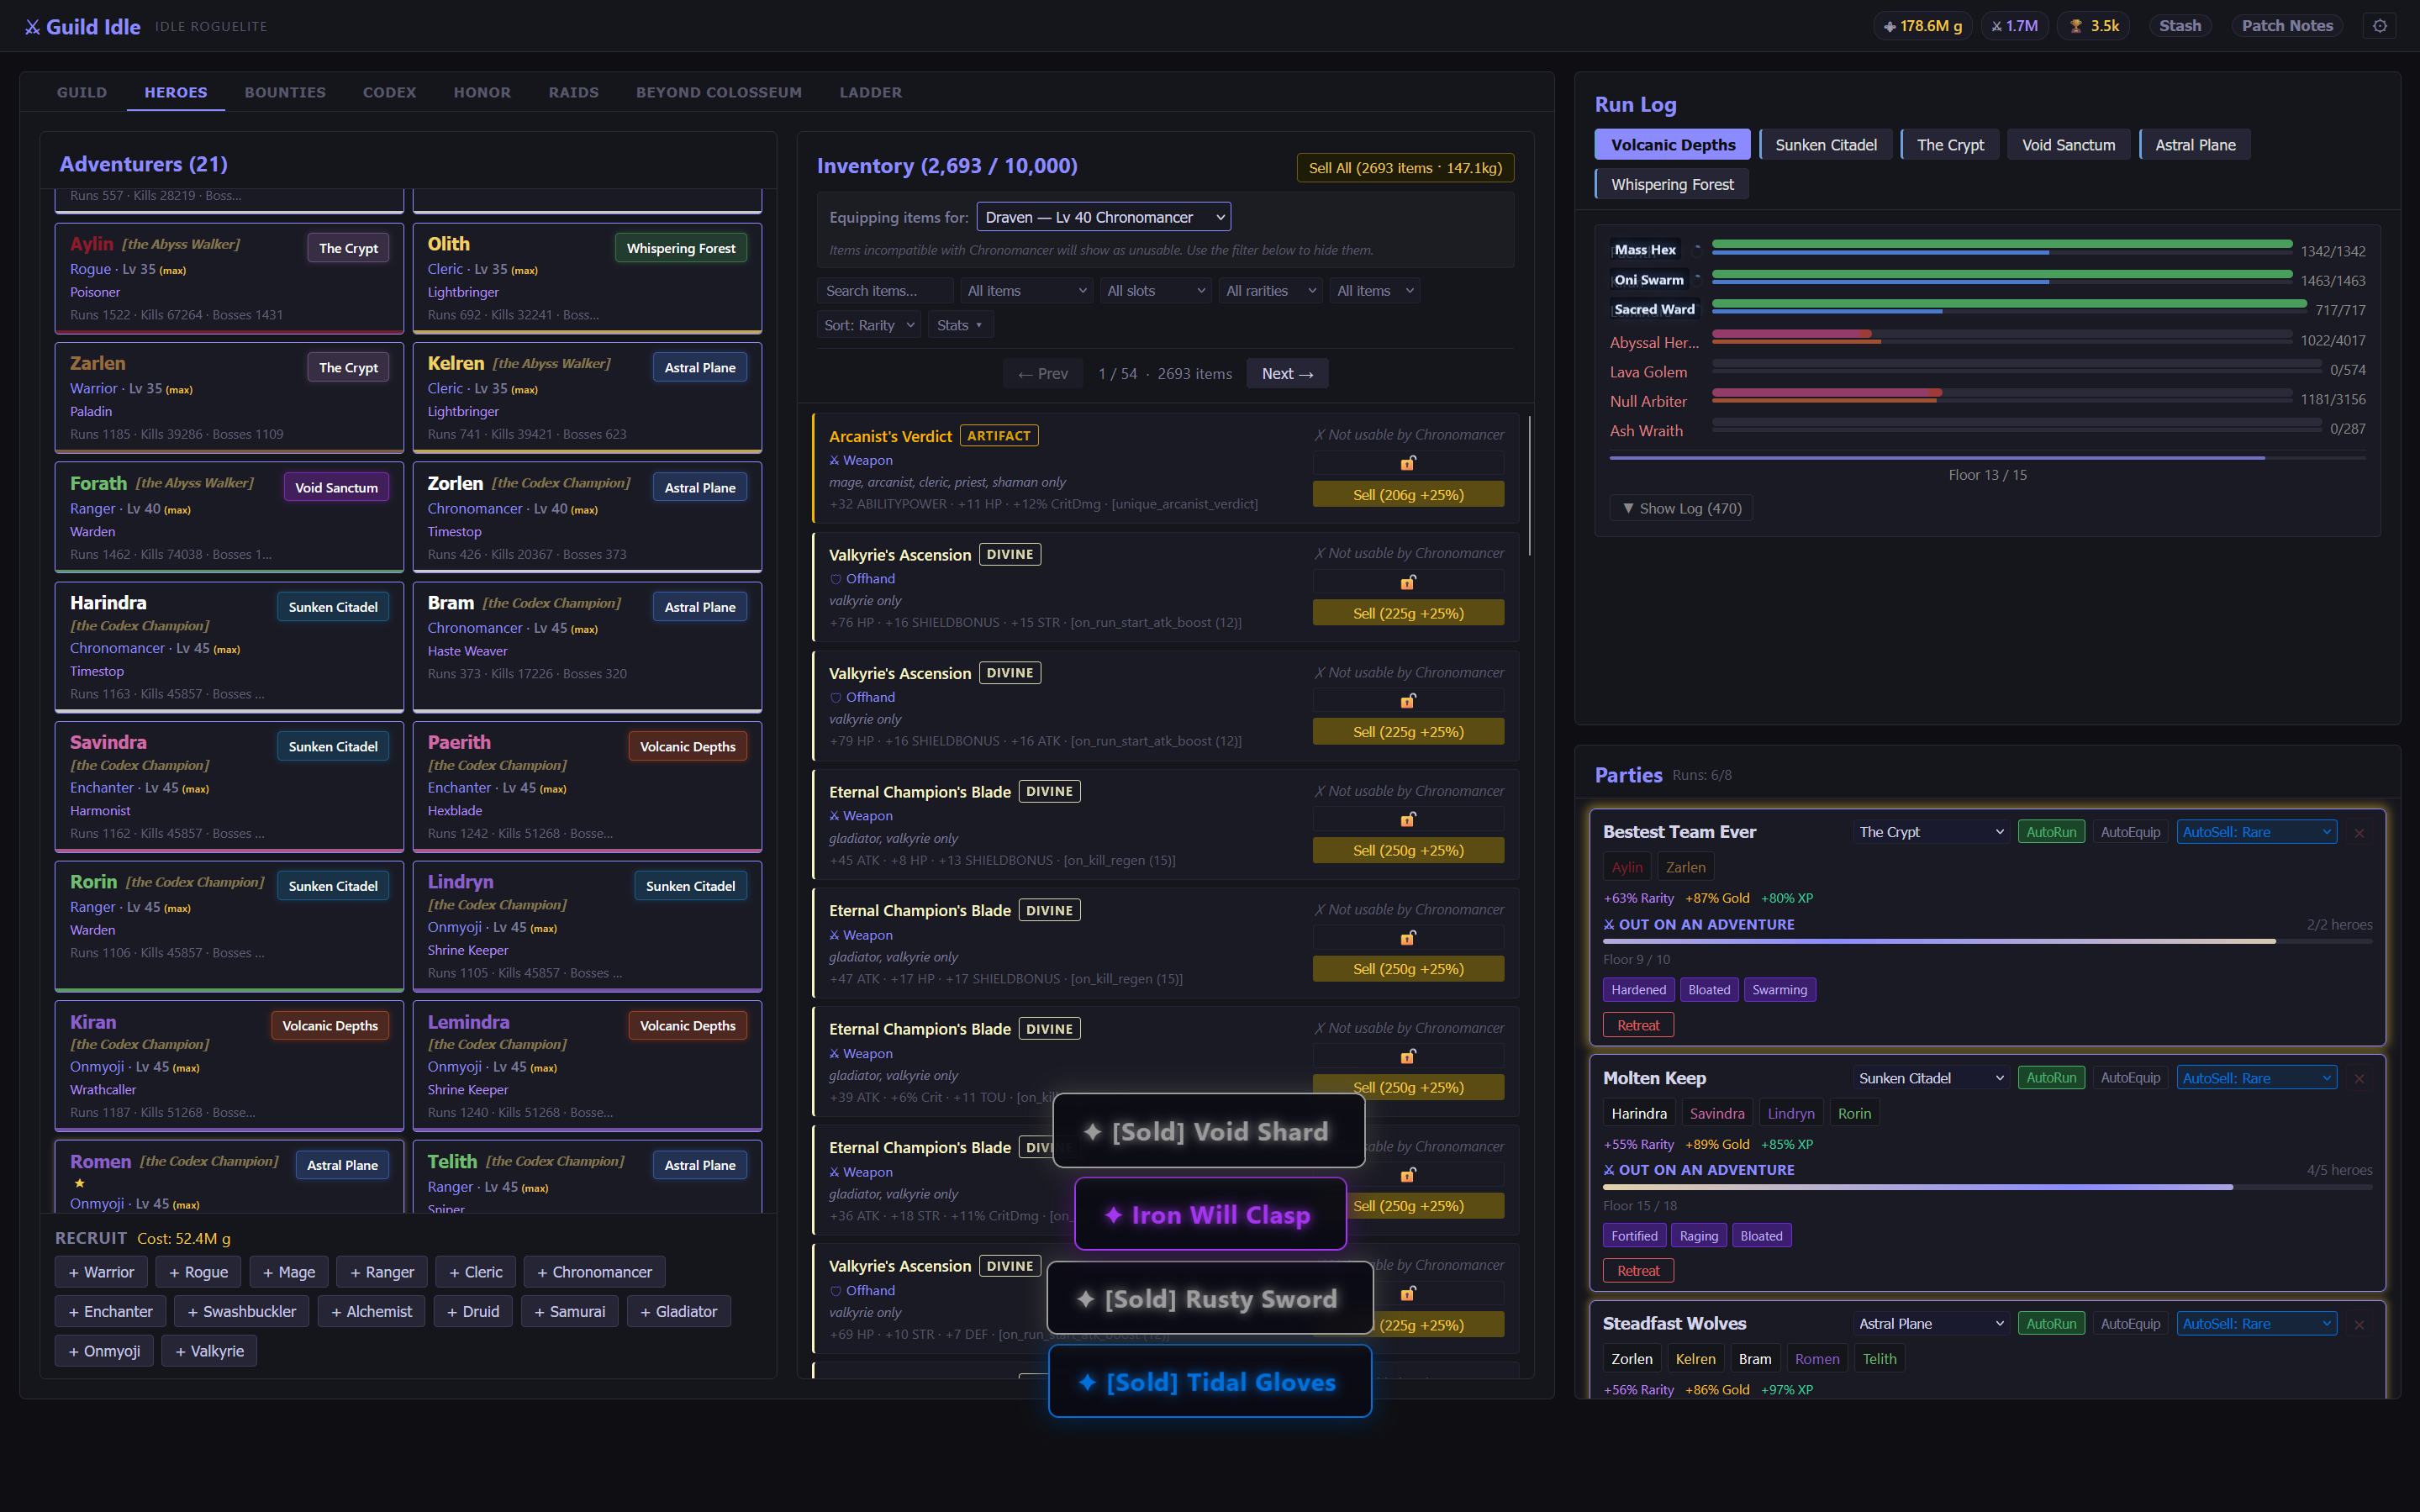Switch to the GUILD tab

pyautogui.click(x=82, y=92)
